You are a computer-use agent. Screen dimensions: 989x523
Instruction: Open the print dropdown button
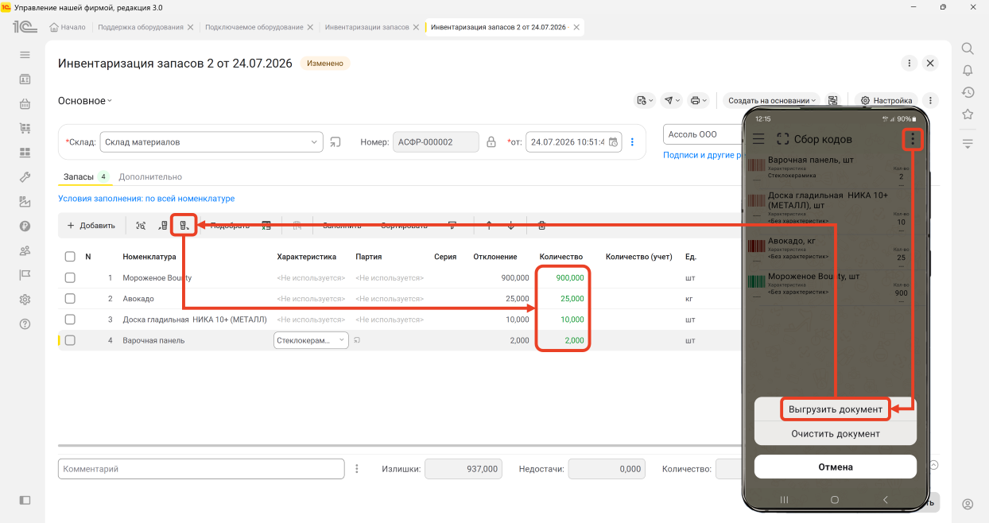pyautogui.click(x=697, y=101)
